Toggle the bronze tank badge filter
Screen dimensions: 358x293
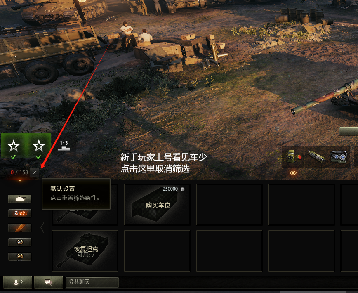(x=20, y=256)
